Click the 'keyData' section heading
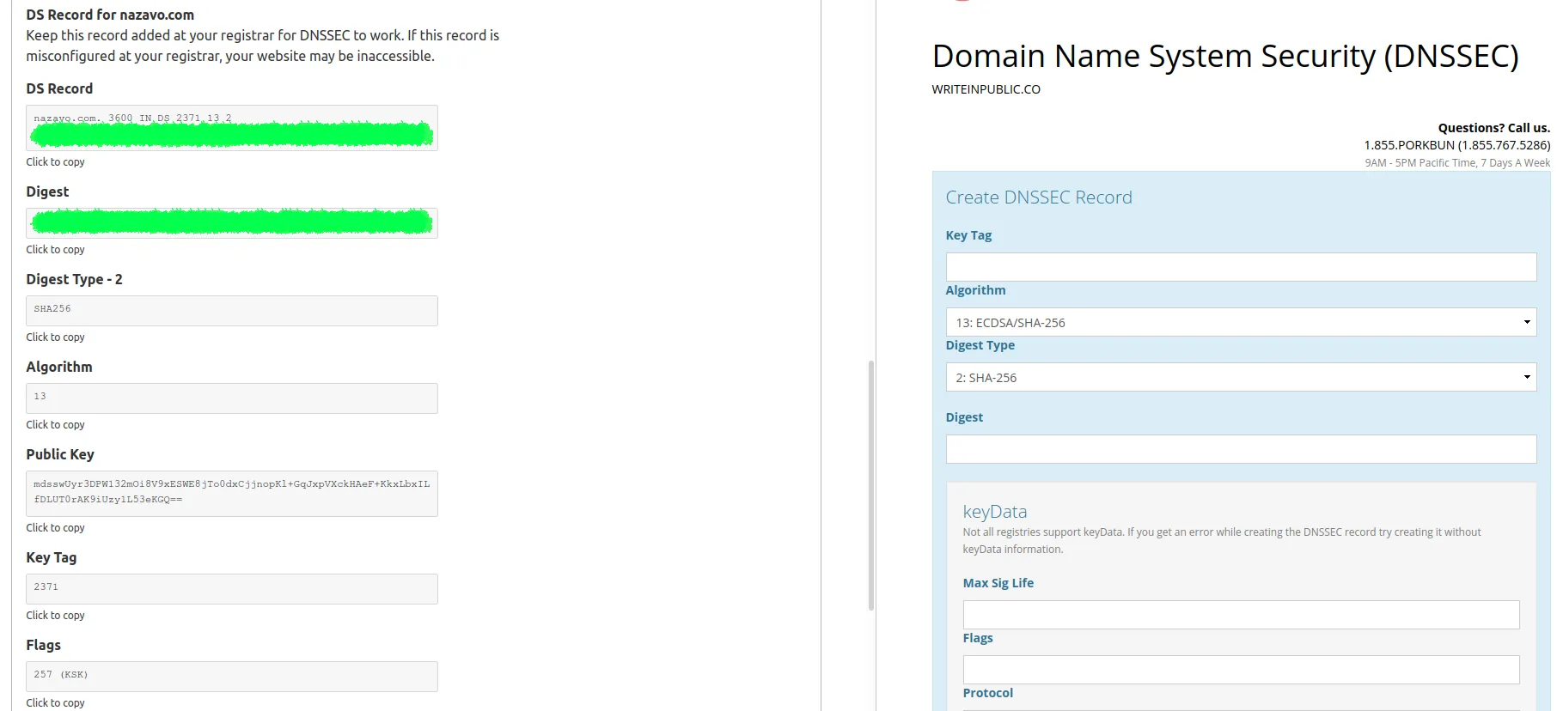Image resolution: width=1563 pixels, height=711 pixels. pos(995,512)
